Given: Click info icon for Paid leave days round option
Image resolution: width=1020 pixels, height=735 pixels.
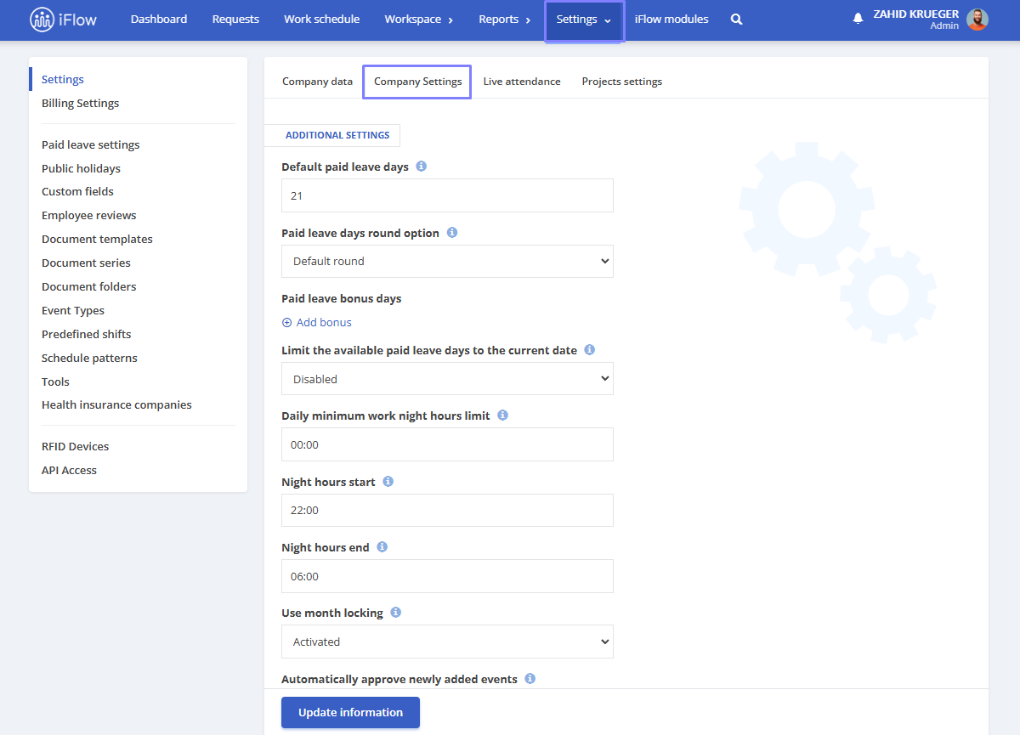Looking at the screenshot, I should [x=452, y=232].
